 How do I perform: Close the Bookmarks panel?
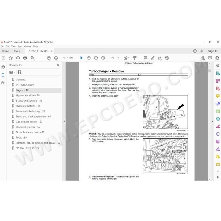(x=58, y=65)
